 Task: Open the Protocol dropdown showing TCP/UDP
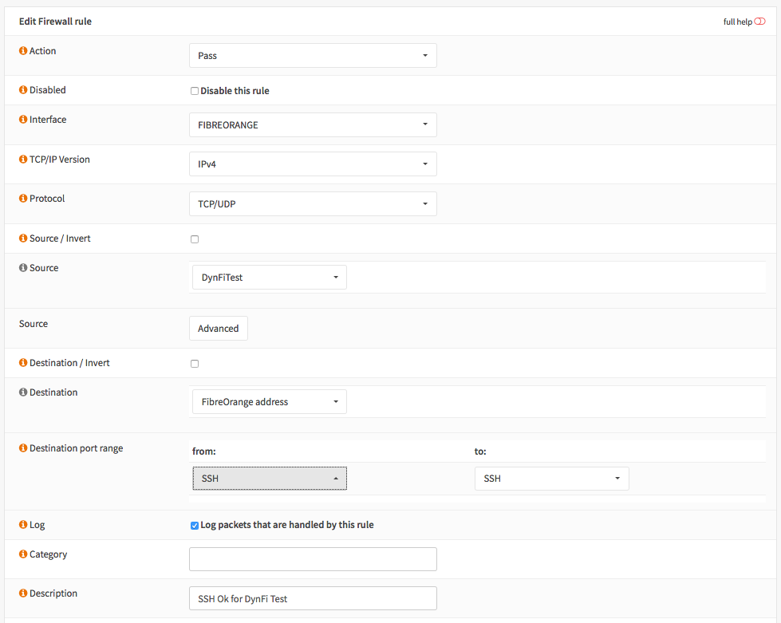pyautogui.click(x=313, y=203)
